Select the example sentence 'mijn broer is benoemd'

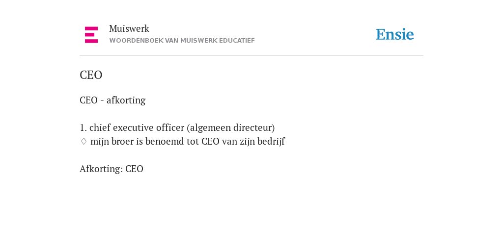(x=188, y=142)
